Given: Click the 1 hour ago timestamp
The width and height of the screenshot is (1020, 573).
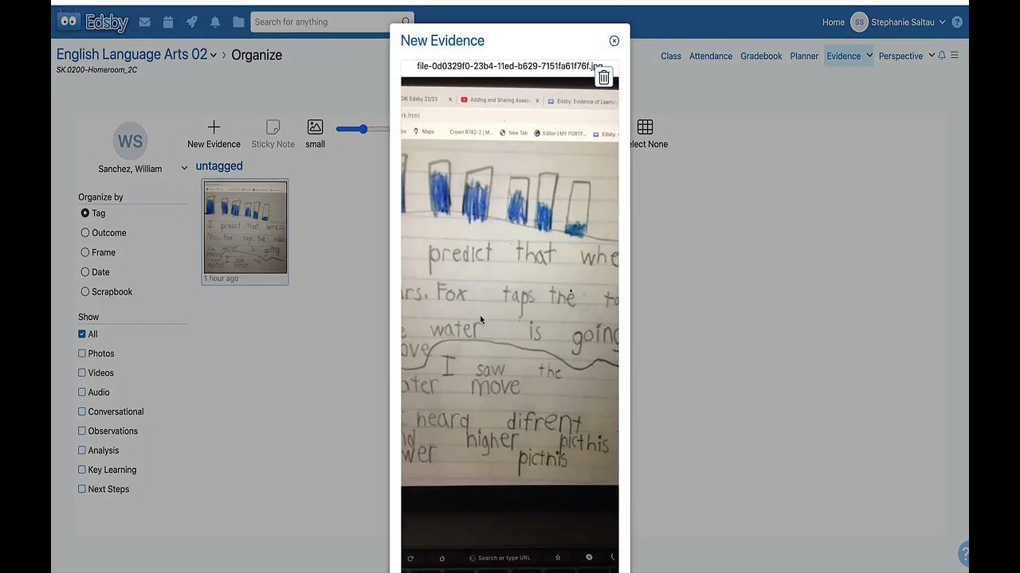Looking at the screenshot, I should [222, 279].
